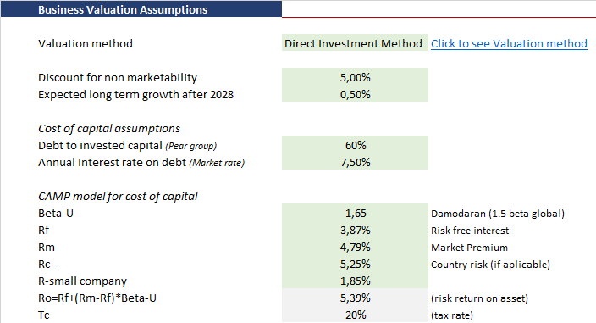Click the 7,50% annual interest rate cell
Screen dimensions: 596x323
pos(355,162)
